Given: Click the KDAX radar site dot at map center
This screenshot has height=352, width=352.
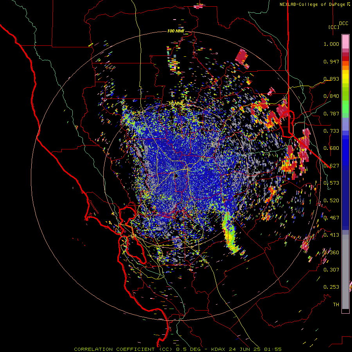Looking at the screenshot, I should [176, 176].
